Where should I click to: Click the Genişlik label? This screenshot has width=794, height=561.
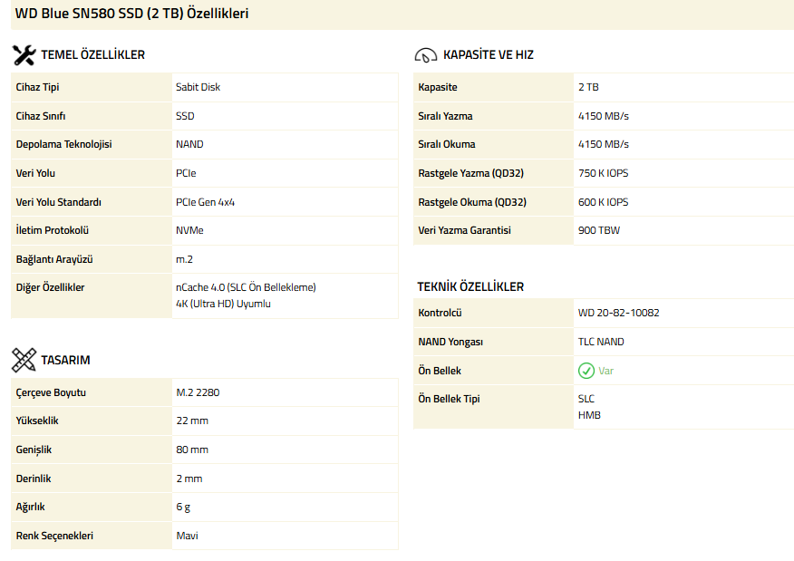[x=34, y=450]
